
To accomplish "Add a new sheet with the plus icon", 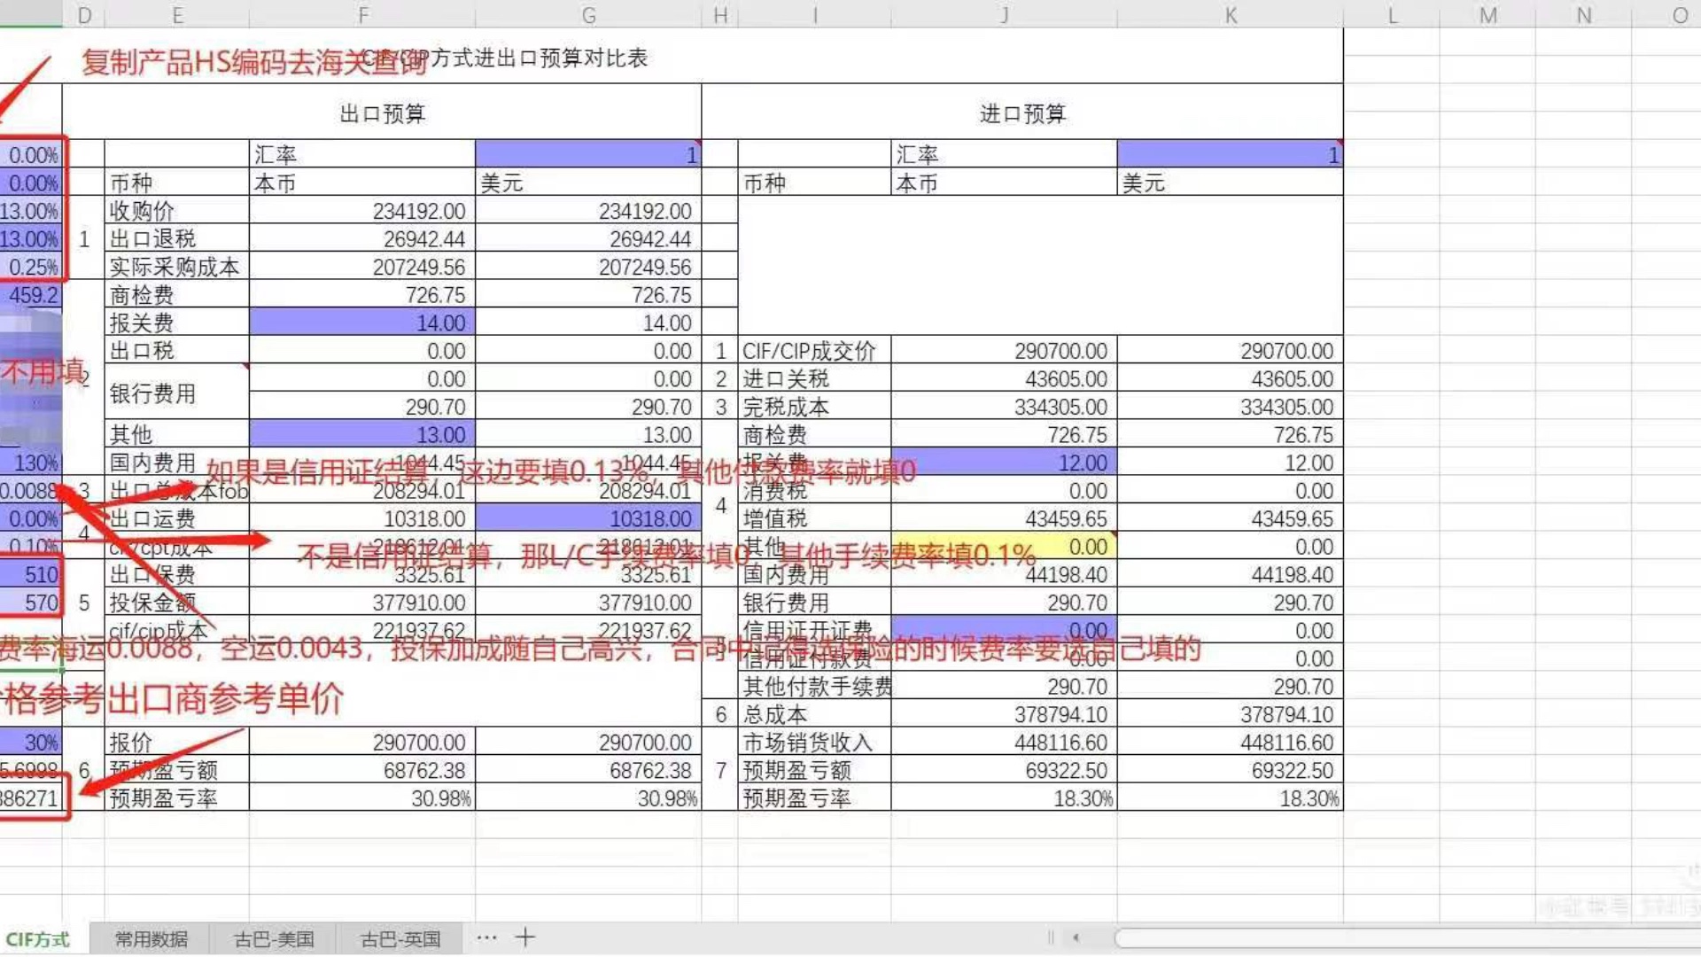I will tap(525, 938).
